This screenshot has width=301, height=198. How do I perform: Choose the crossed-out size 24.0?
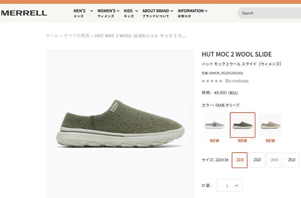[x=274, y=160]
